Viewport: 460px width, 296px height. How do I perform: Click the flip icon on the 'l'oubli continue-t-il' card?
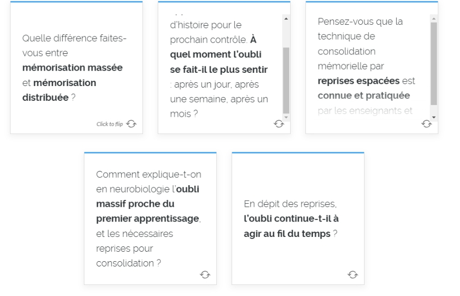pyautogui.click(x=352, y=274)
